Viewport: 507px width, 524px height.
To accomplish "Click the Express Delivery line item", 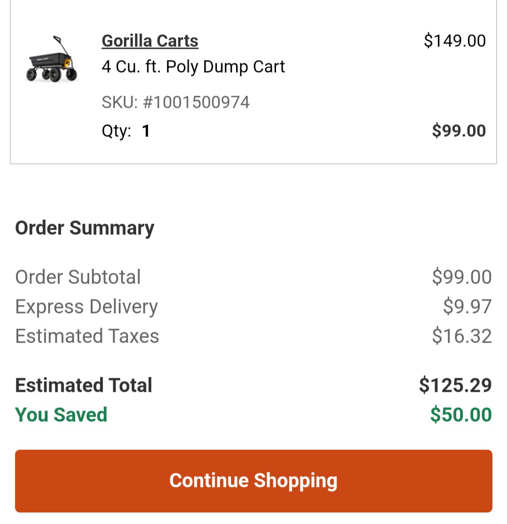I will [x=86, y=307].
